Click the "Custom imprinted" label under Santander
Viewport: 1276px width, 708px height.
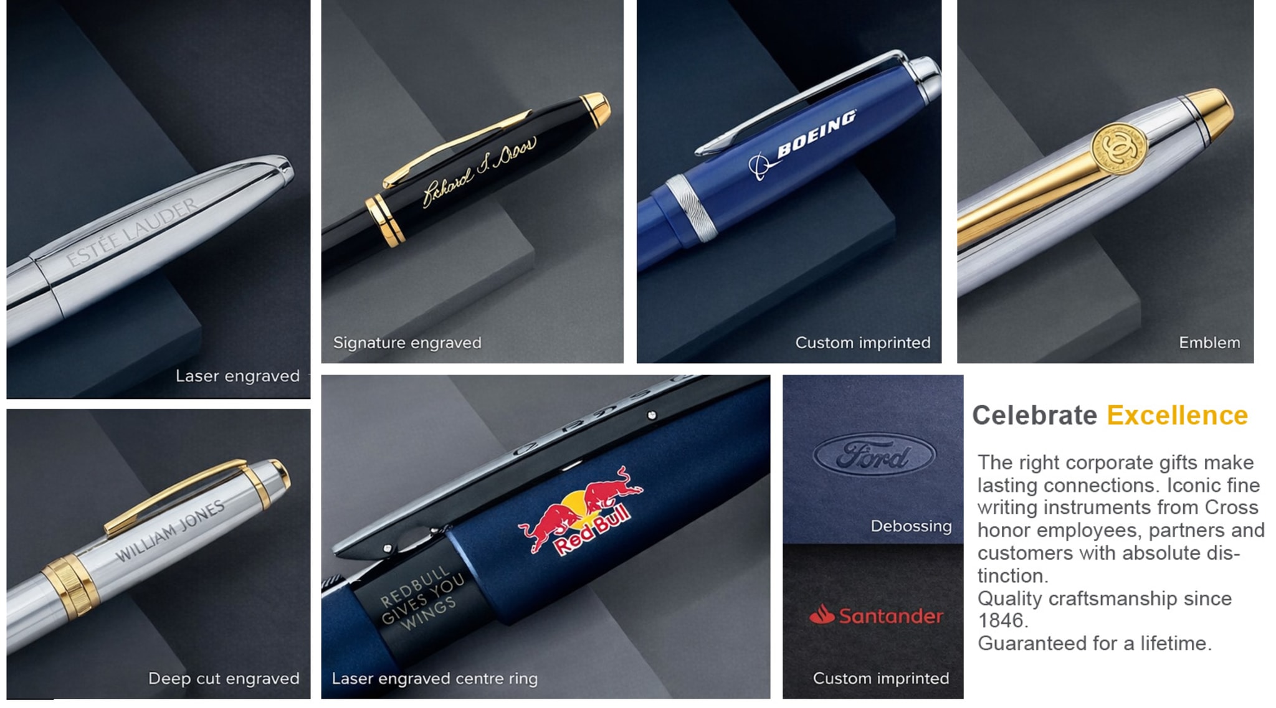click(x=881, y=678)
